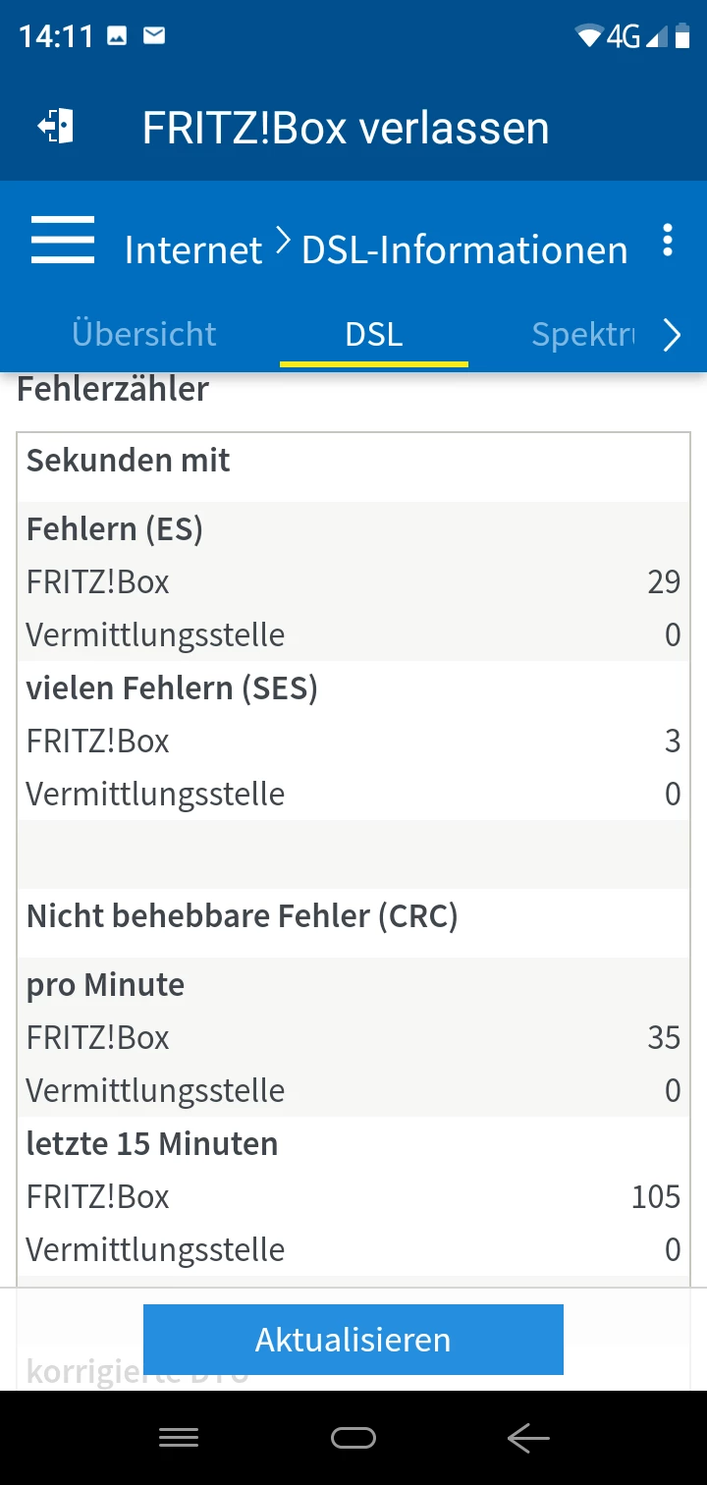This screenshot has width=707, height=1485.
Task: Tap the Nicht behebbare Fehler (CRC) header
Action: click(x=243, y=916)
